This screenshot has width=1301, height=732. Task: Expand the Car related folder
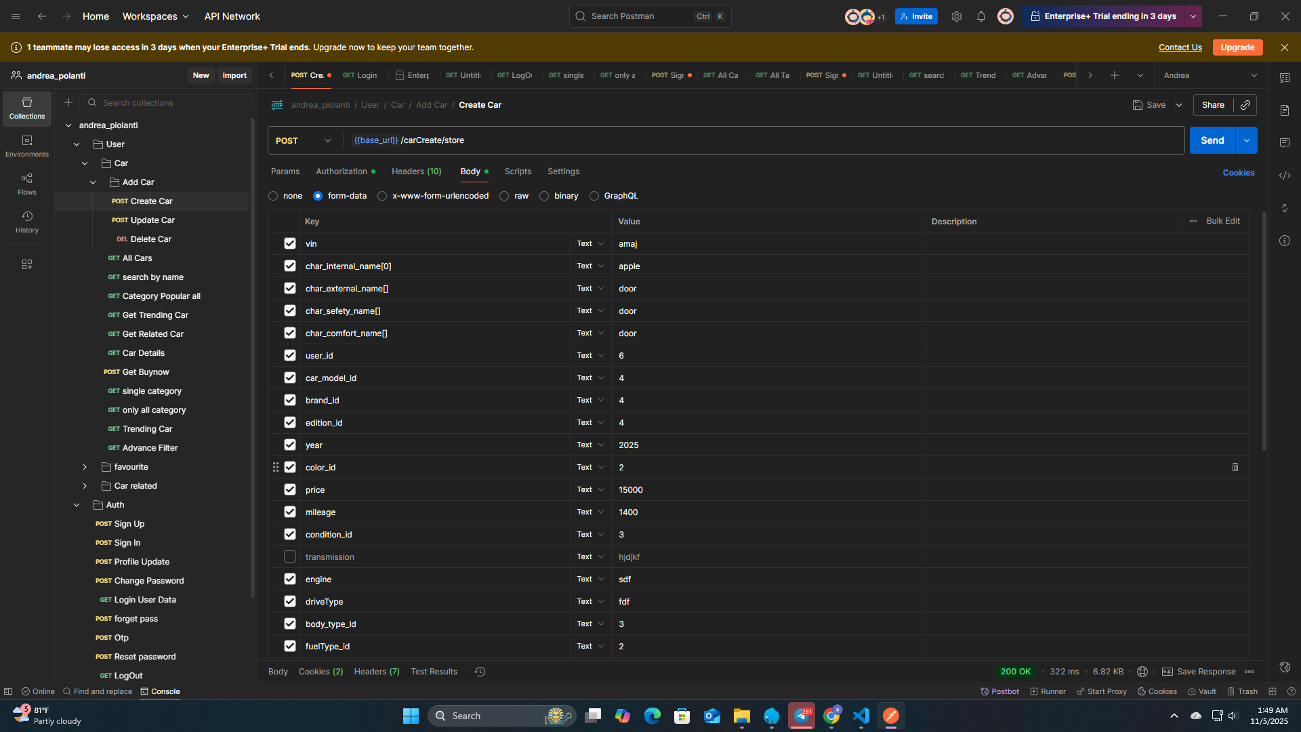click(85, 486)
